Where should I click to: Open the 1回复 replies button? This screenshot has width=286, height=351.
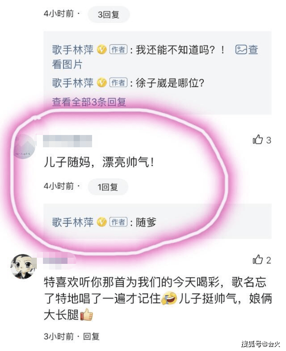coord(108,187)
